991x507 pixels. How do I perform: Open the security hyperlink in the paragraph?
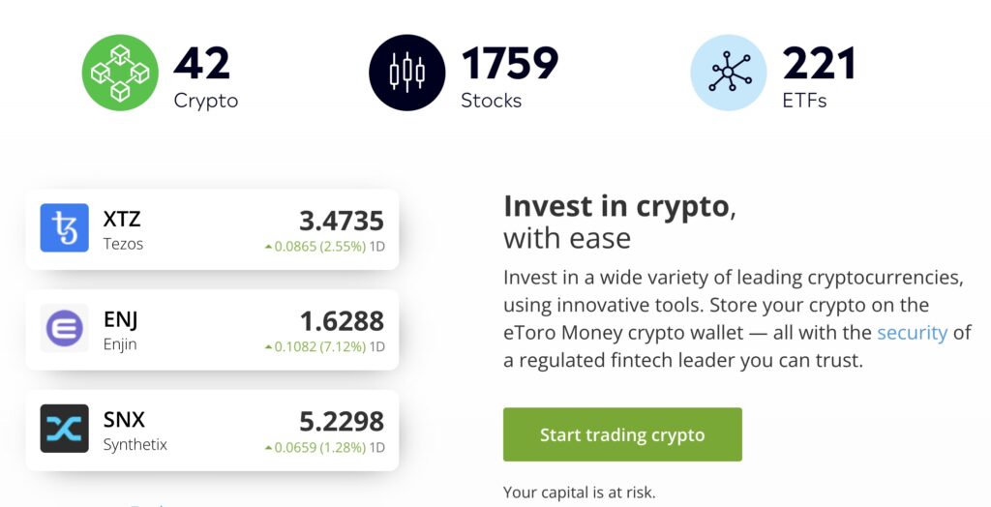tap(912, 333)
